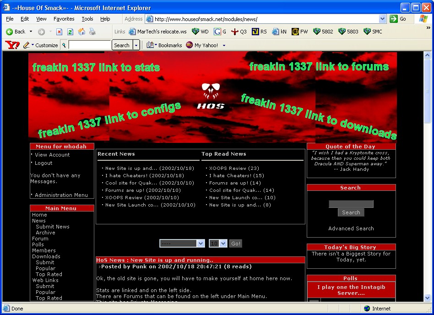The height and width of the screenshot is (315, 434).
Task: Open MarTech's relocate.ws link
Action: [158, 32]
